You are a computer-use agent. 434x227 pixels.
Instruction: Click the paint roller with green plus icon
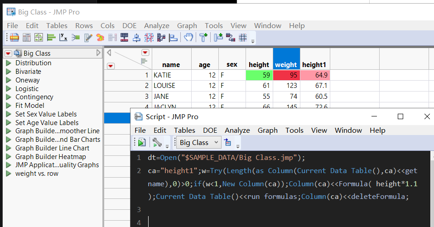203,37
